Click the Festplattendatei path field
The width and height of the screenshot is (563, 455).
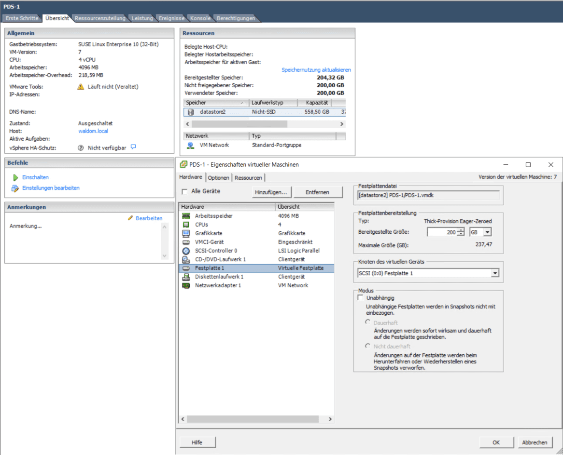pos(428,195)
